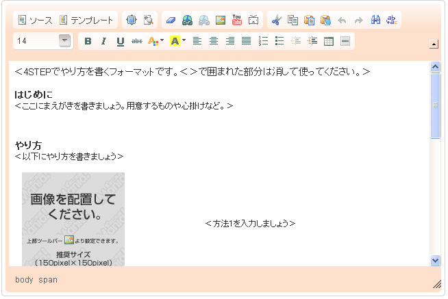
Task: Select the body element in path bar
Action: [x=24, y=280]
